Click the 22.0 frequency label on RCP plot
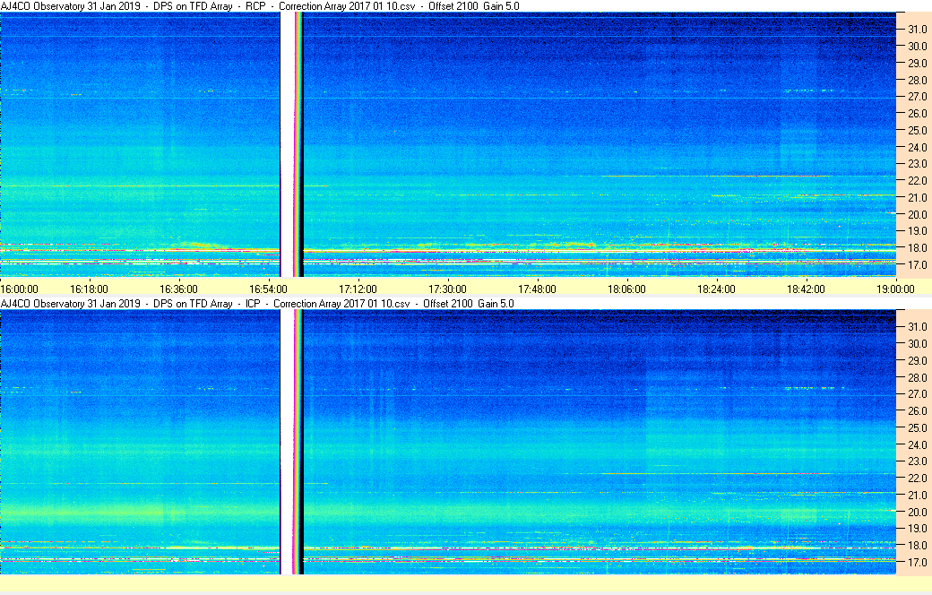Viewport: 932px width, 595px height. point(917,181)
